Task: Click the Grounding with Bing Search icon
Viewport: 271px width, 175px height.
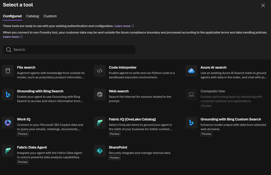Action: coord(8,95)
